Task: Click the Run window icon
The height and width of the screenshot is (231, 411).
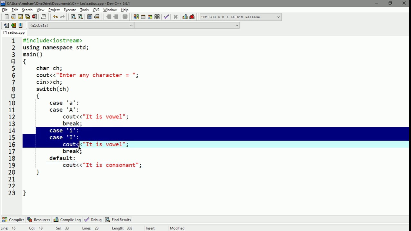Action: click(x=143, y=17)
